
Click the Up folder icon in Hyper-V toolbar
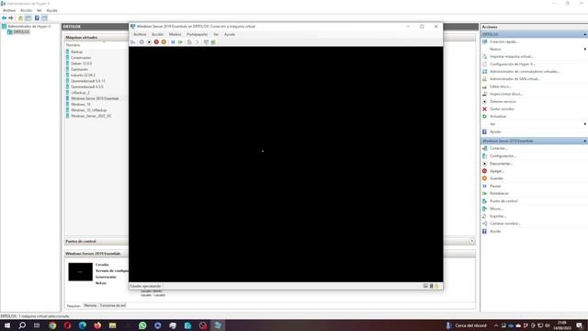coord(20,18)
